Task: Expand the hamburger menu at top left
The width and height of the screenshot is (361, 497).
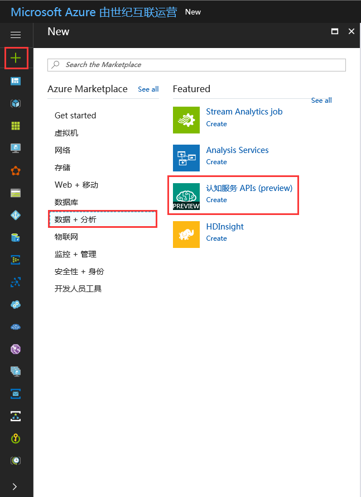Action: tap(16, 35)
